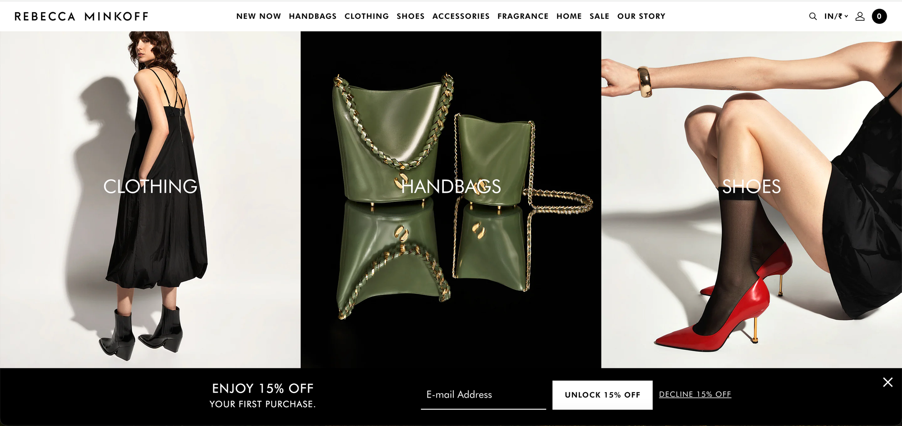Open the Fragrance menu item
The width and height of the screenshot is (902, 426).
523,16
